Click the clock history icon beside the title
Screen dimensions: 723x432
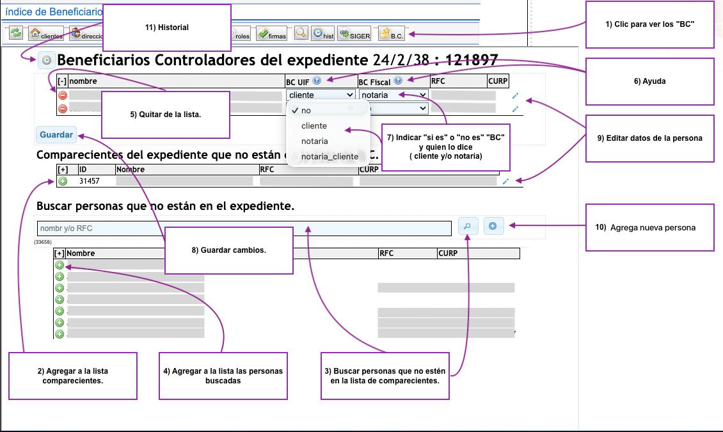point(46,61)
